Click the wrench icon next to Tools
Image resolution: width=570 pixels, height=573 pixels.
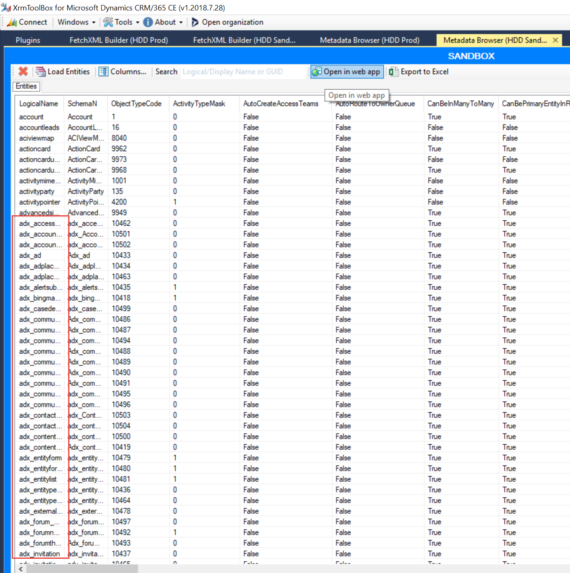108,22
